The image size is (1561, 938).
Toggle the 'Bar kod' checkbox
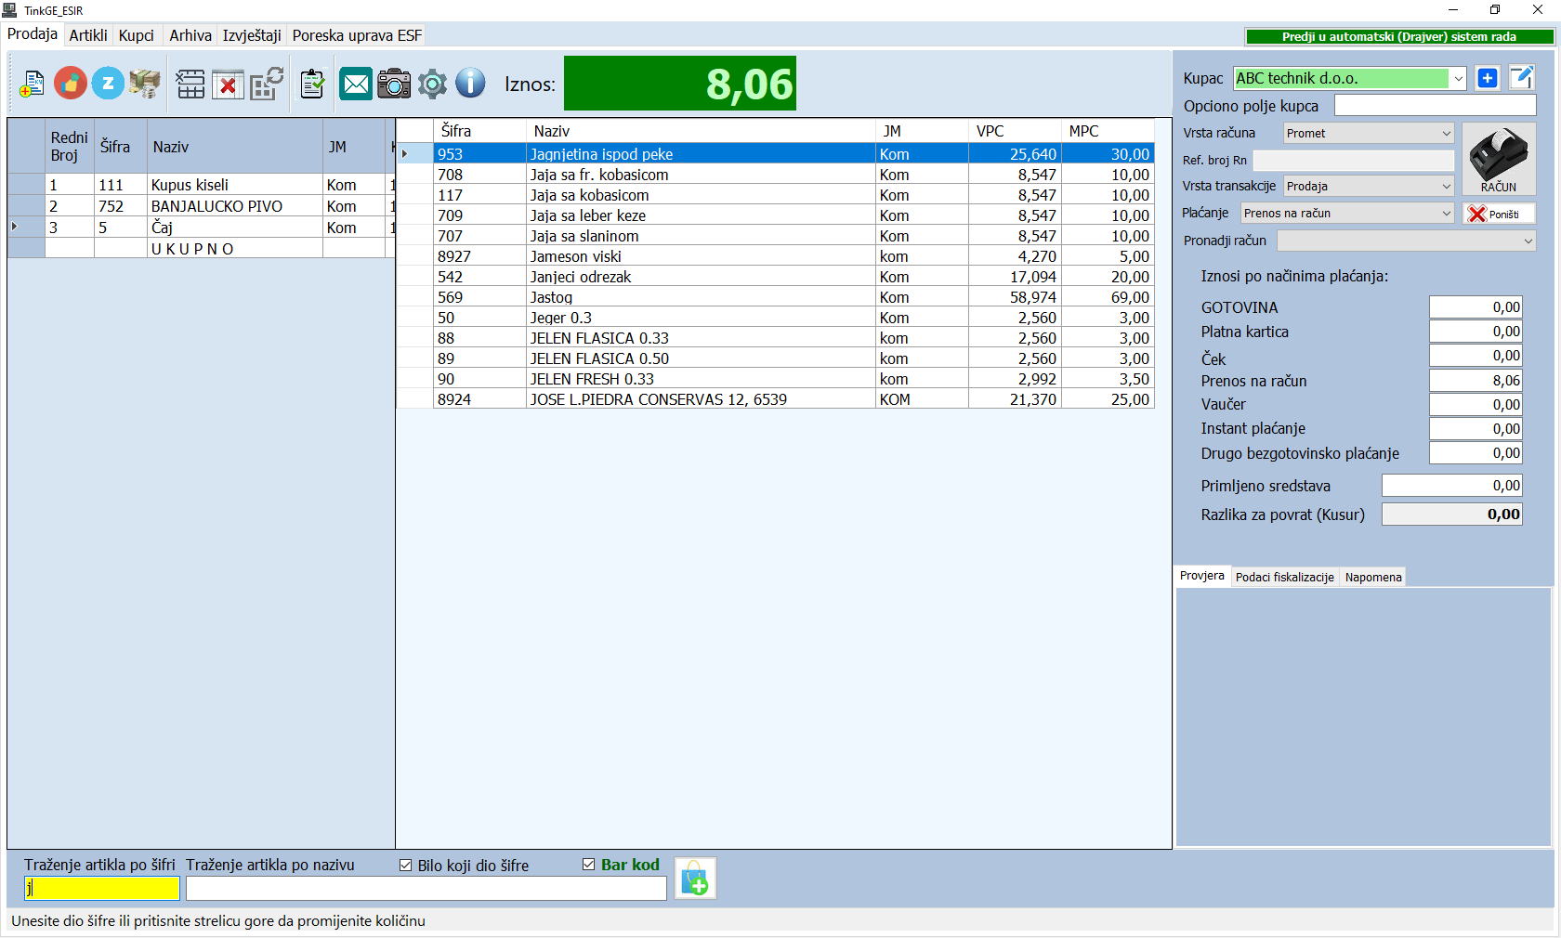tap(588, 865)
